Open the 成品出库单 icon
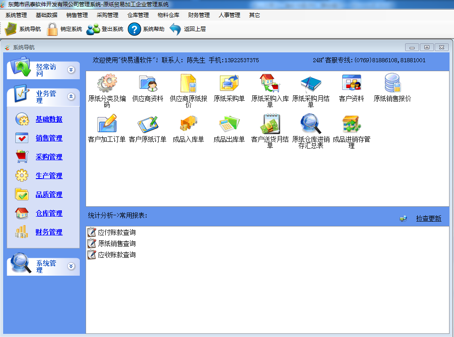454x337 pixels. 229,128
